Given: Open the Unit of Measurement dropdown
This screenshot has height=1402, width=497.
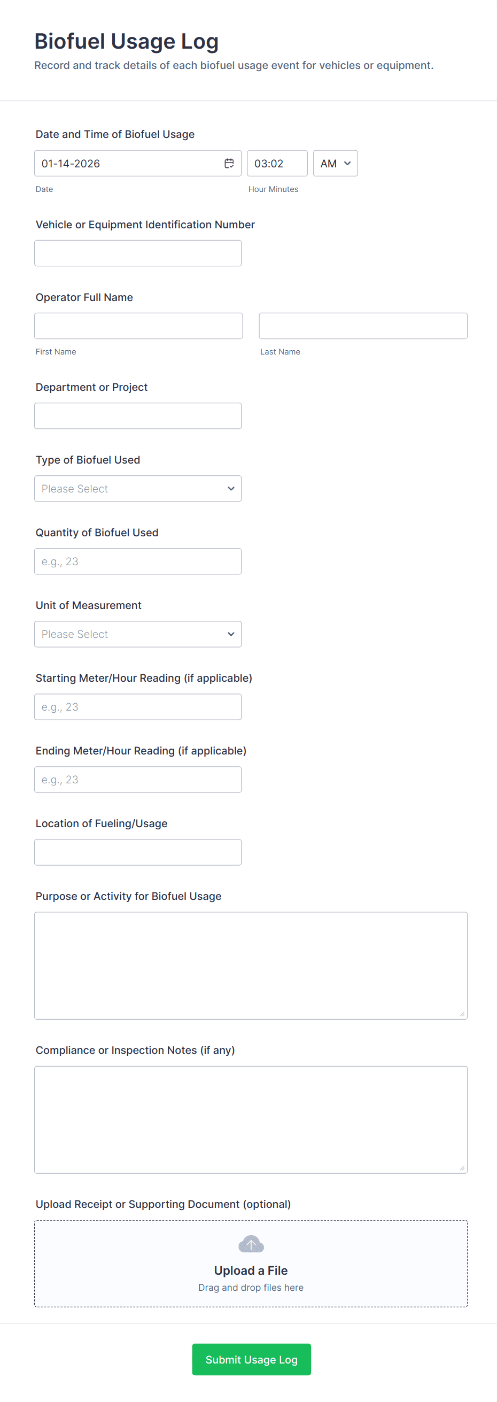Looking at the screenshot, I should pyautogui.click(x=137, y=634).
